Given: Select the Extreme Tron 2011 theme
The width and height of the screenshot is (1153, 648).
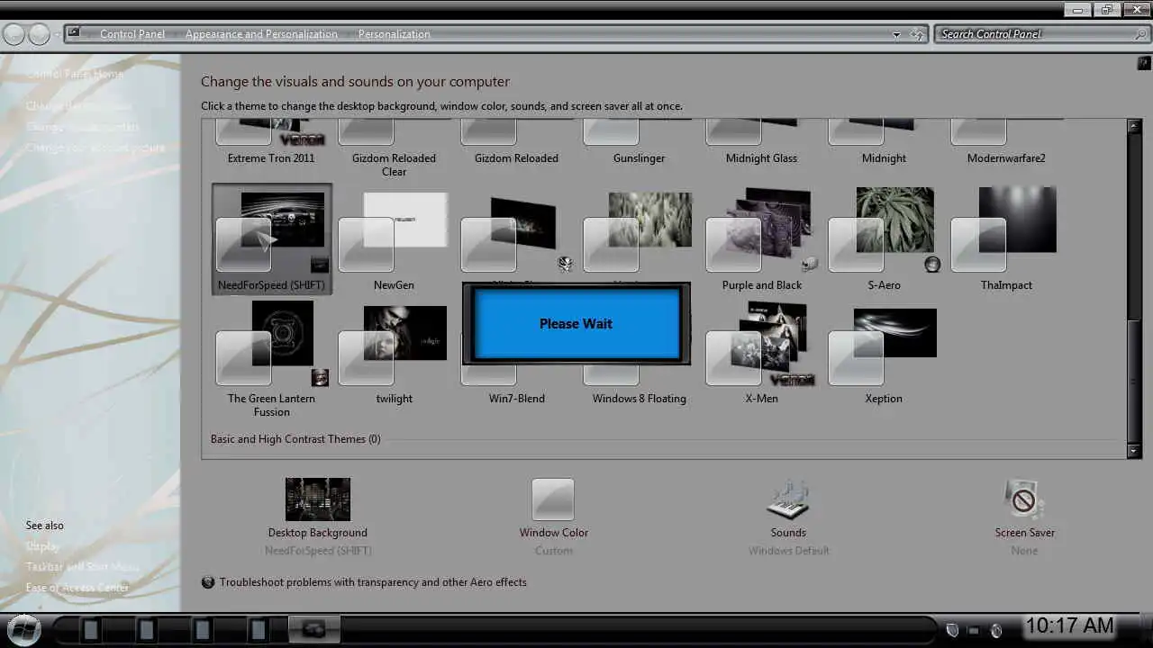Looking at the screenshot, I should 272,142.
